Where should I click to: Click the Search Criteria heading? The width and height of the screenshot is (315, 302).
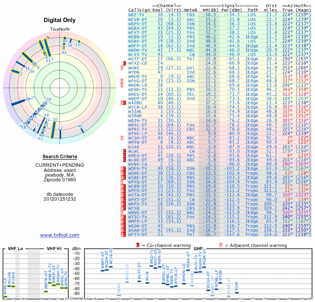(60, 157)
